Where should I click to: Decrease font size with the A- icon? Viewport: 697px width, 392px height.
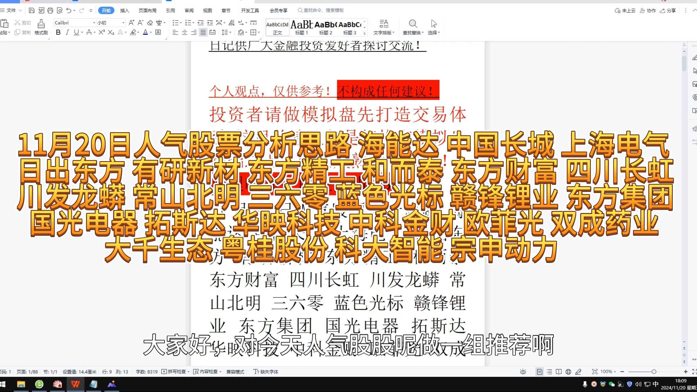[140, 23]
